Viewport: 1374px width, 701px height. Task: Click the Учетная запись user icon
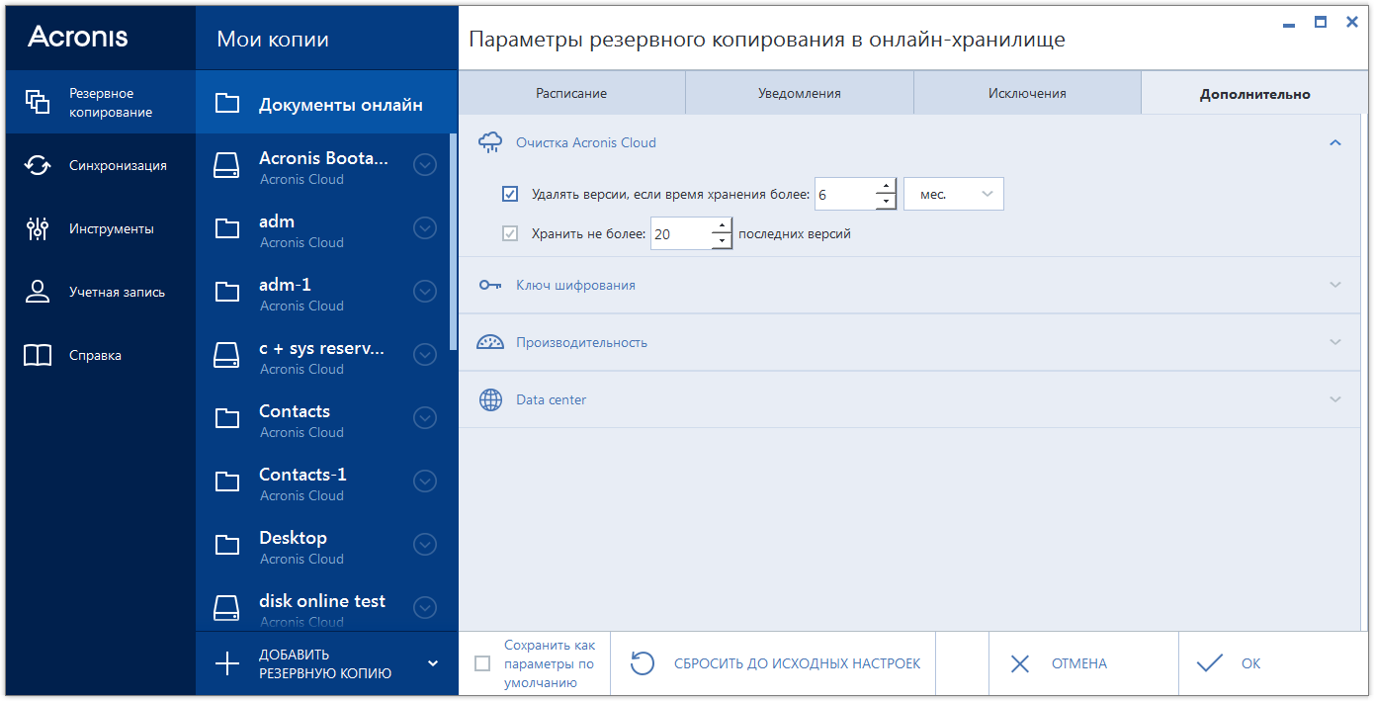38,292
